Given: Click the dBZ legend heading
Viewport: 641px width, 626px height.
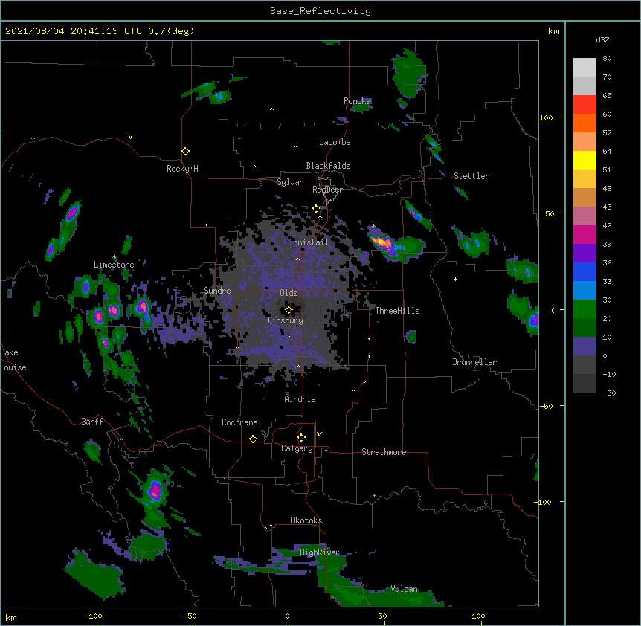Looking at the screenshot, I should coord(602,39).
